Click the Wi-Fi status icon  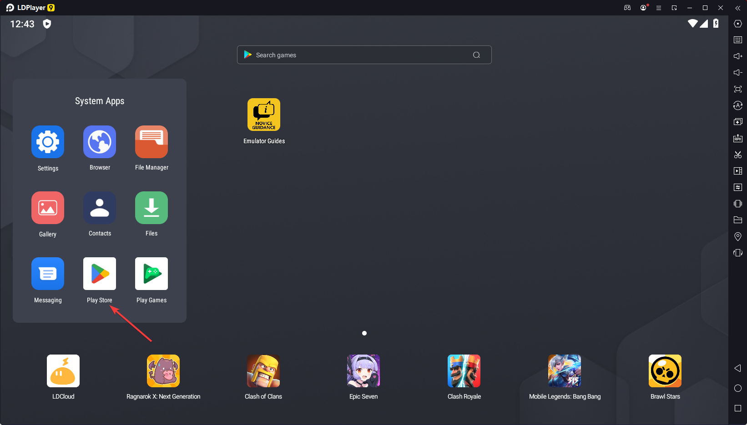[x=693, y=23]
